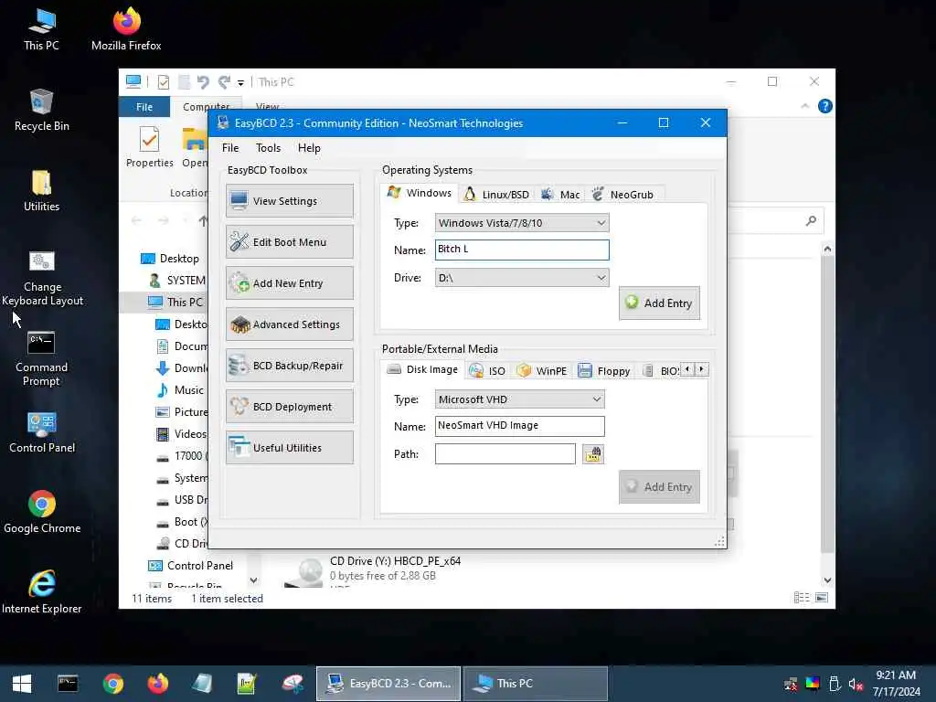The image size is (936, 702).
Task: Switch Explorer to details view
Action: 802,598
